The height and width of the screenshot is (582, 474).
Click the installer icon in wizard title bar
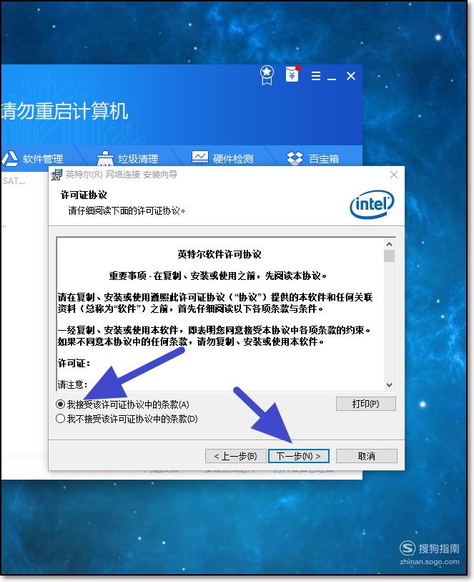pos(56,175)
